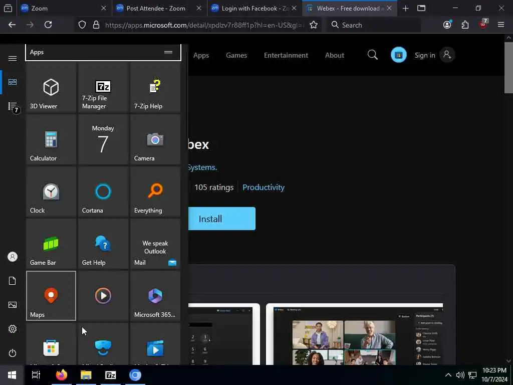Open the Firefox account icon
The width and height of the screenshot is (513, 385).
447,25
